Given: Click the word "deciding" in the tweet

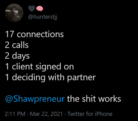Looking at the screenshot, I should (x=29, y=78).
